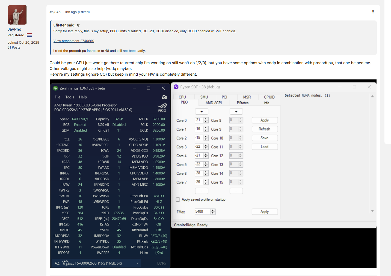
Task: Select the PStates tab
Action: (242, 103)
